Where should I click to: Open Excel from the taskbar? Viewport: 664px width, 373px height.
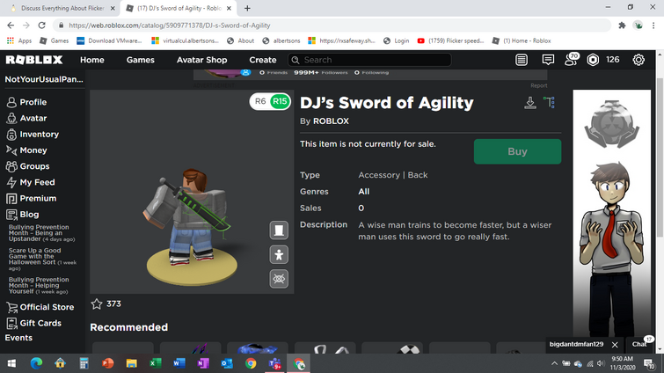[156, 363]
